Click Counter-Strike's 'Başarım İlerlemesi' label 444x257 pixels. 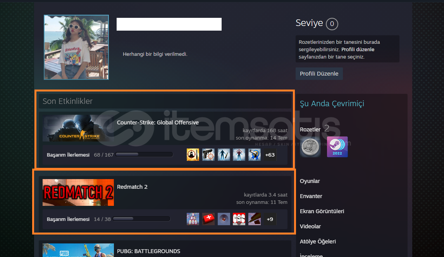pyautogui.click(x=68, y=155)
